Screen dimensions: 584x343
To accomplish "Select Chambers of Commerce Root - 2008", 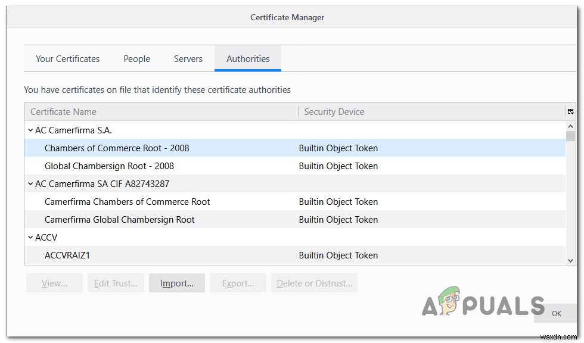I will 117,148.
